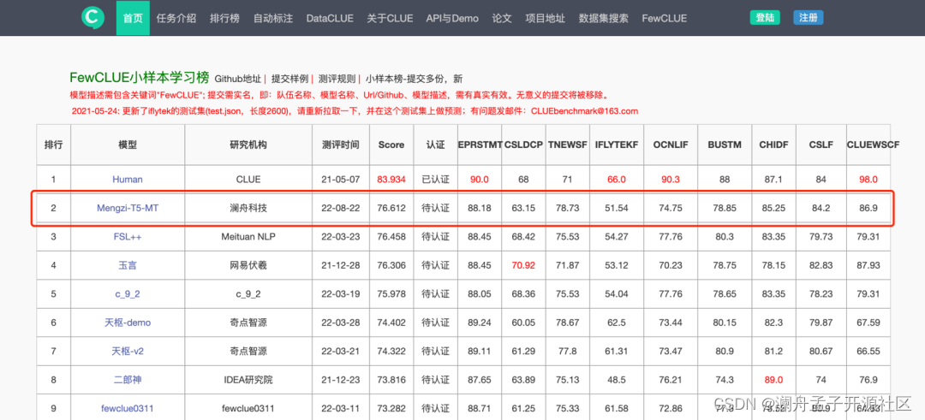925x420 pixels.
Task: Click the CHIDF column header
Action: point(773,145)
